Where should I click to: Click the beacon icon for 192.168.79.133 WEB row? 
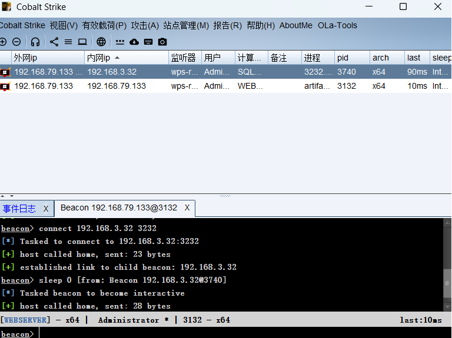5,86
